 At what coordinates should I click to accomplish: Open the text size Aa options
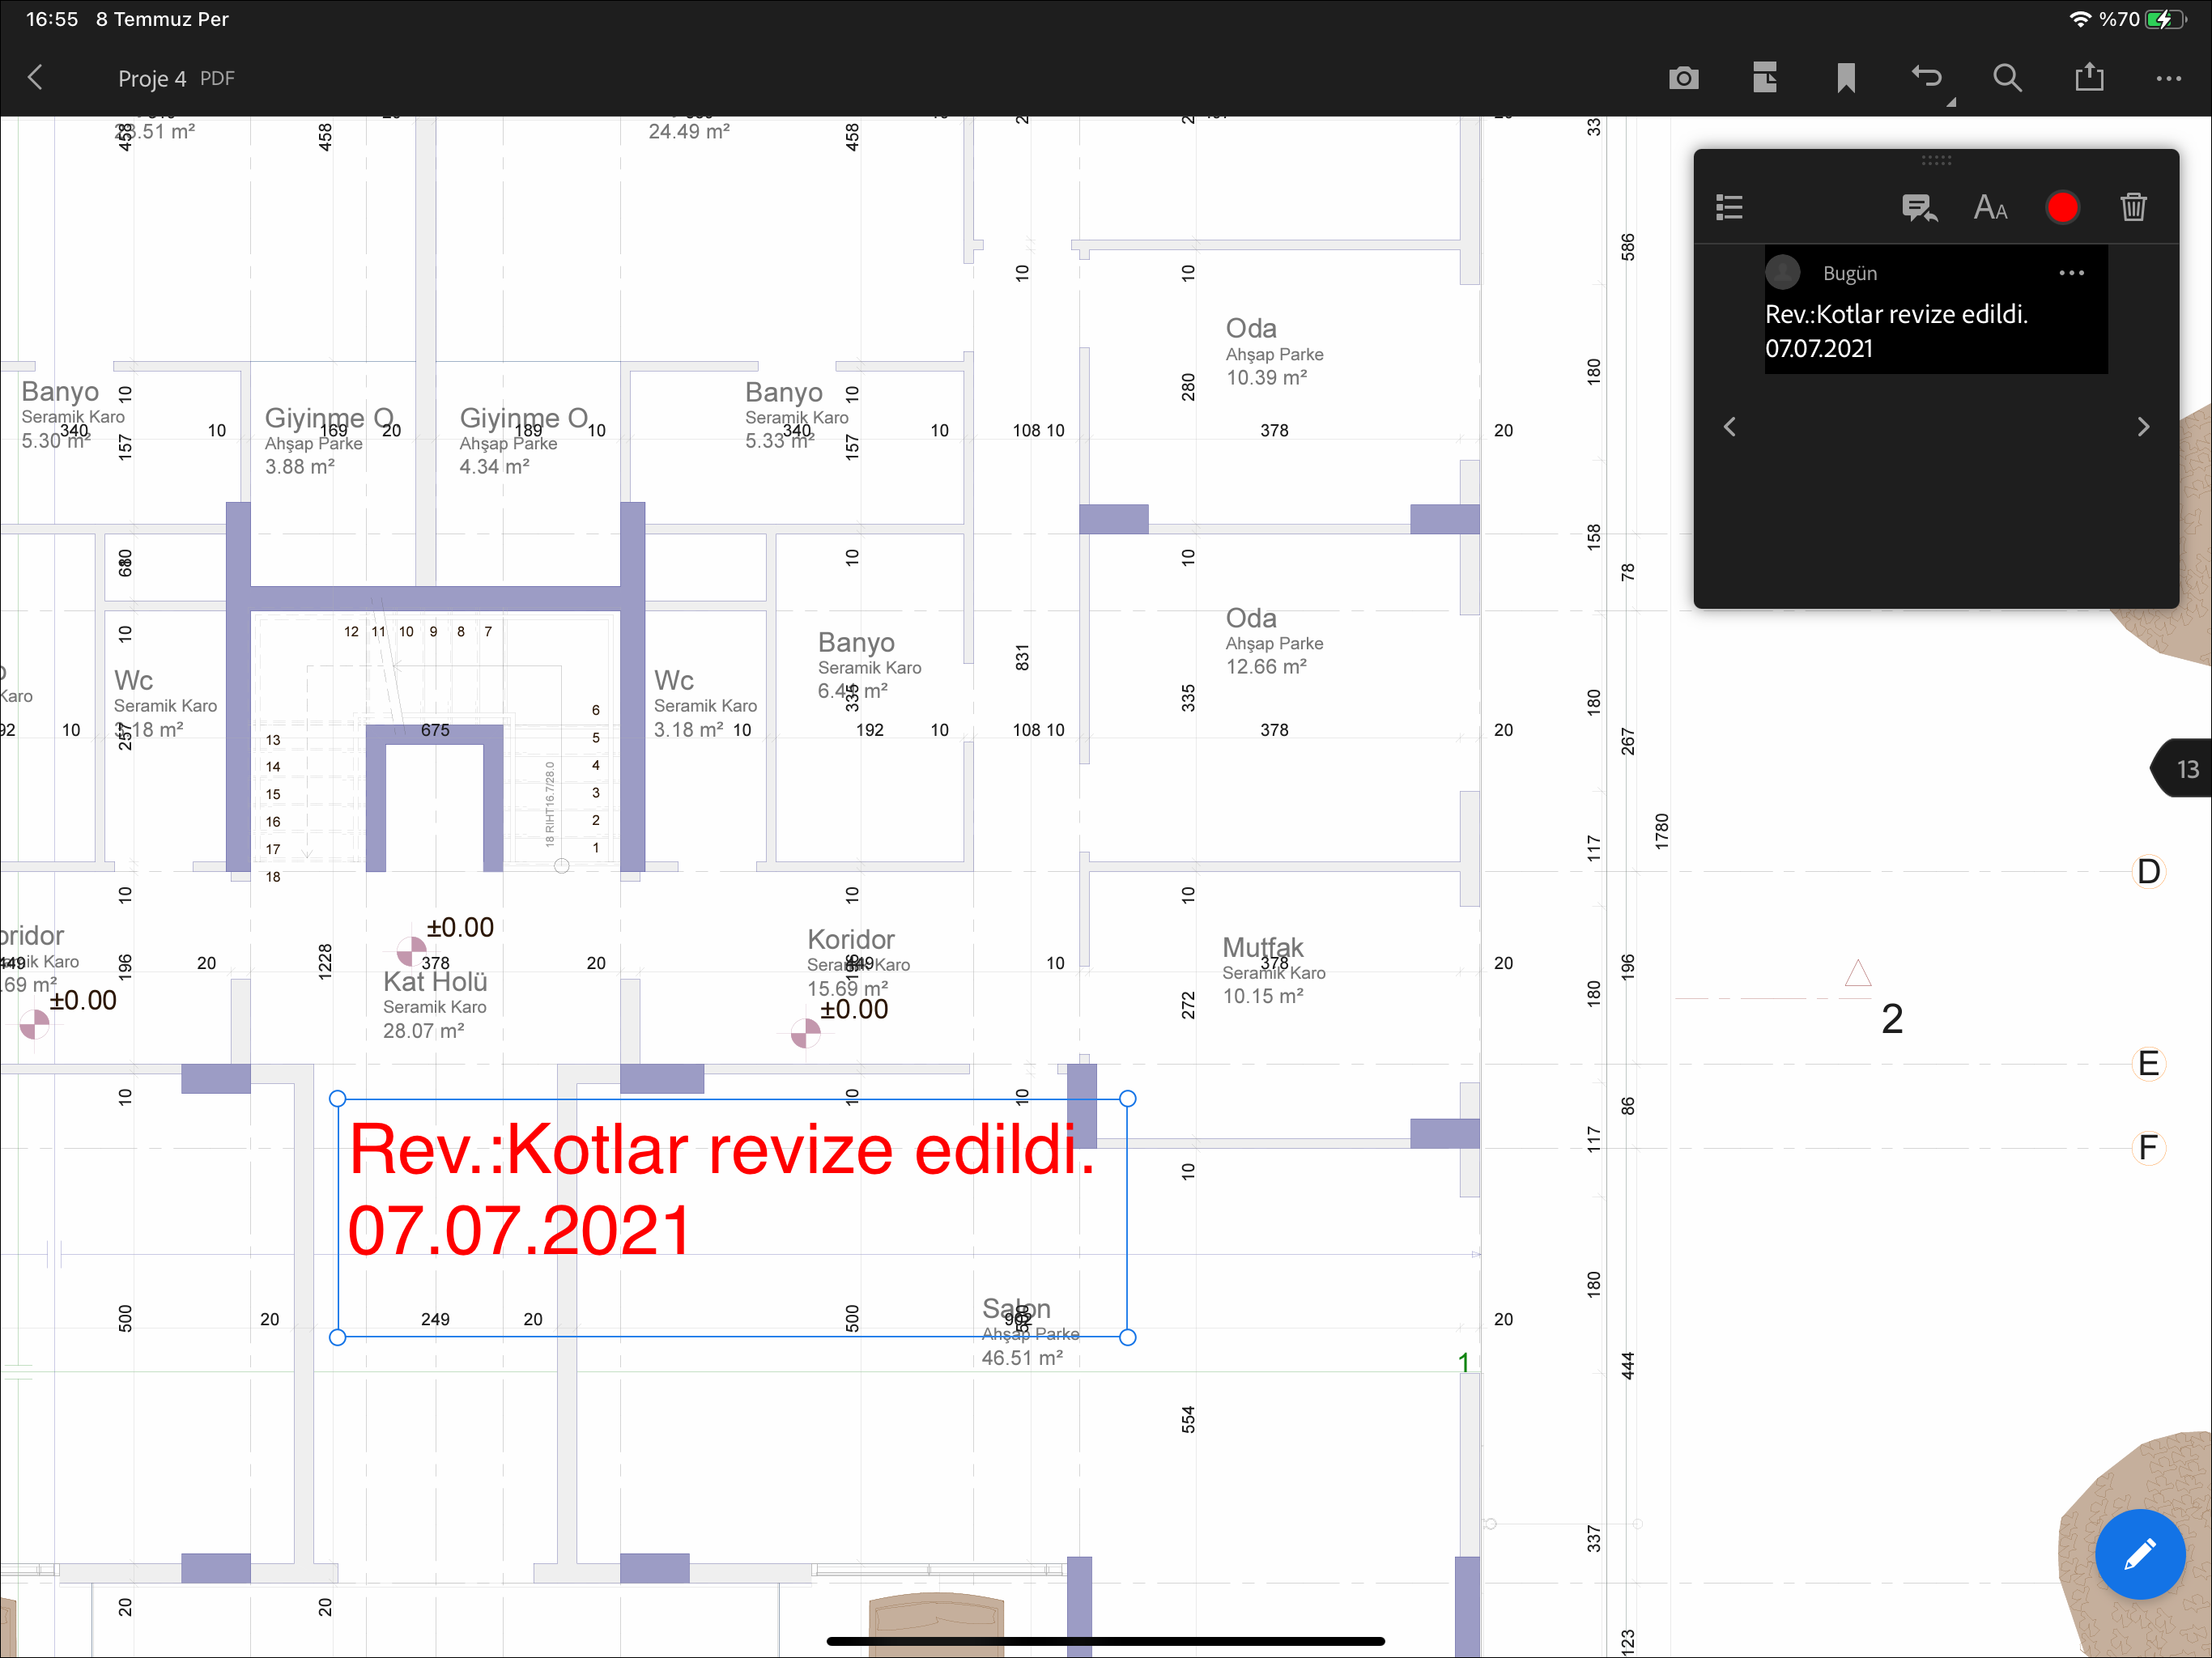pos(1990,207)
